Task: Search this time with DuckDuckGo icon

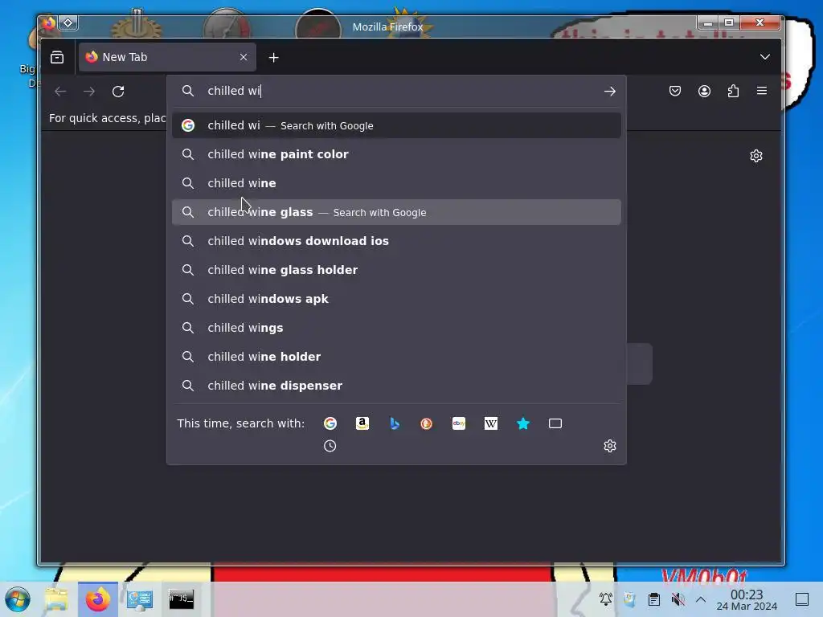Action: tap(426, 423)
